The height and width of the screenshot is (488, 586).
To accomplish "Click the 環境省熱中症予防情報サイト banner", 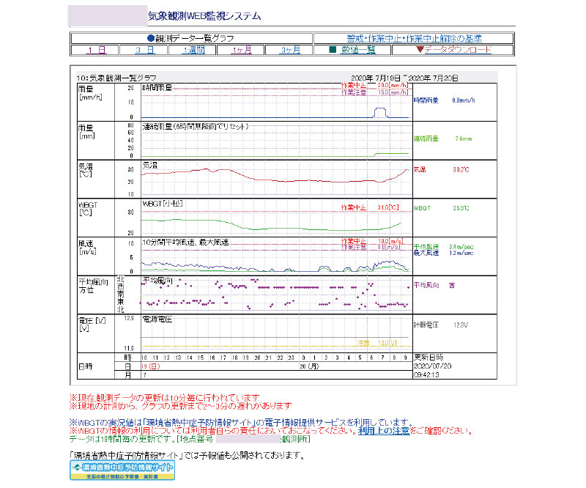I will click(x=122, y=470).
